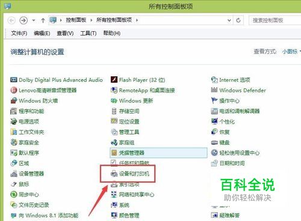
Task: Open the 小图标 view mode dropdown
Action: tap(291, 52)
